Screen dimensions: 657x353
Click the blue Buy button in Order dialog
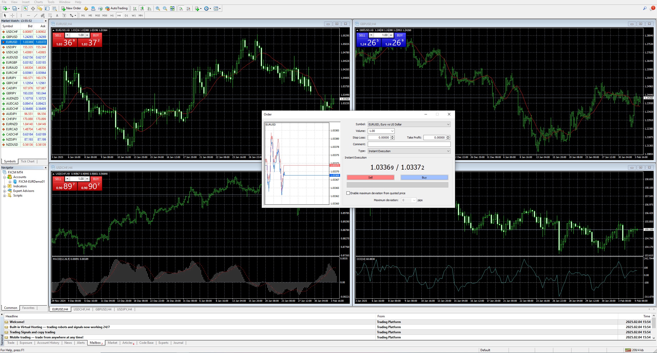click(x=424, y=178)
